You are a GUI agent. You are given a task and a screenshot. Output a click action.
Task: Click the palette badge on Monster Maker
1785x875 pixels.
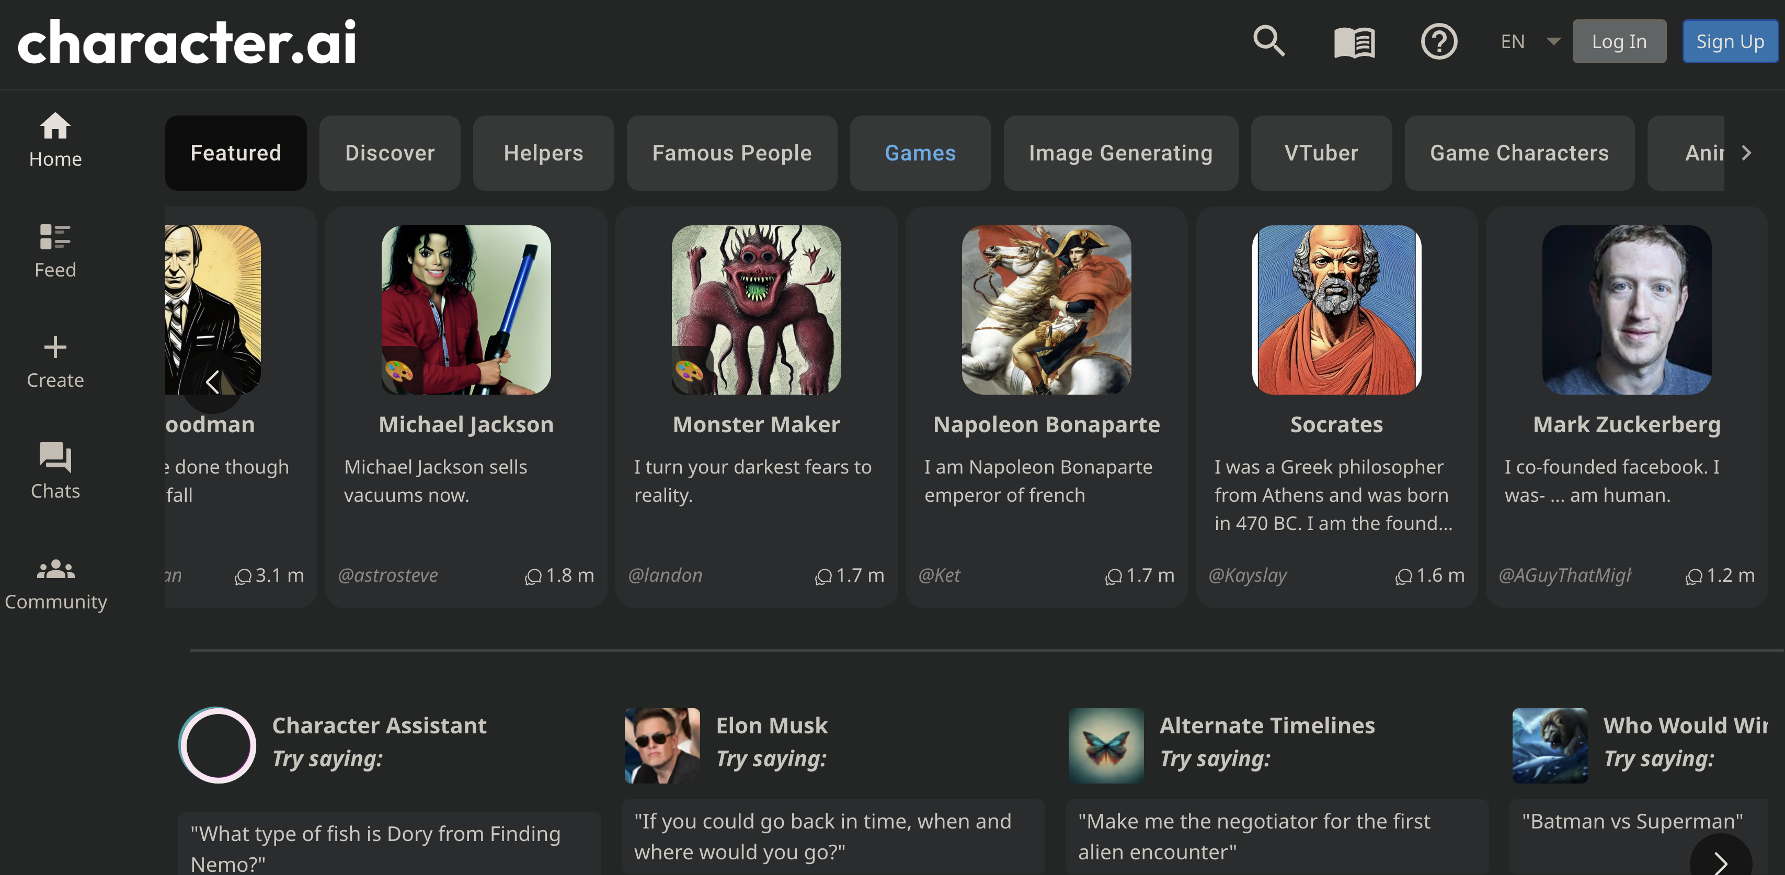pyautogui.click(x=690, y=371)
